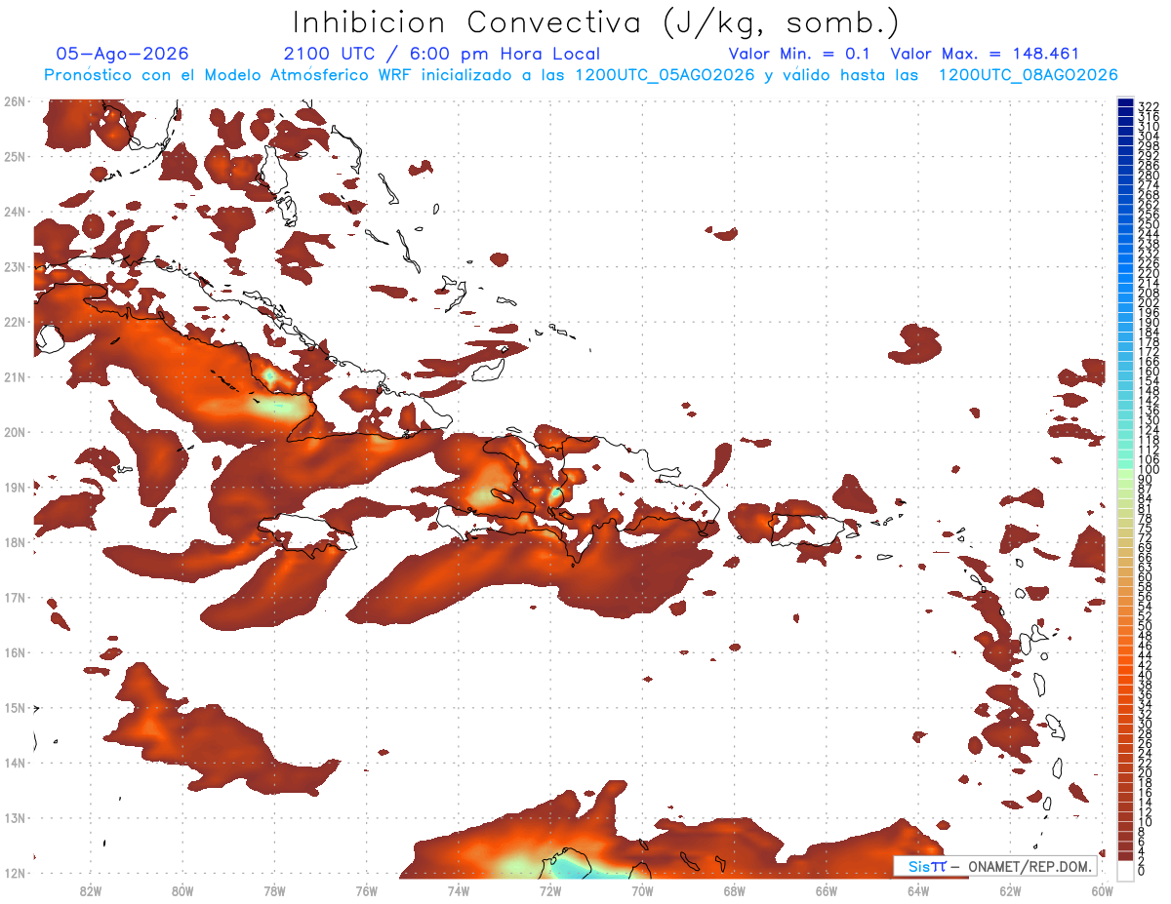
Task: Click the white colorbar swatch labeled 0
Action: pos(1126,869)
